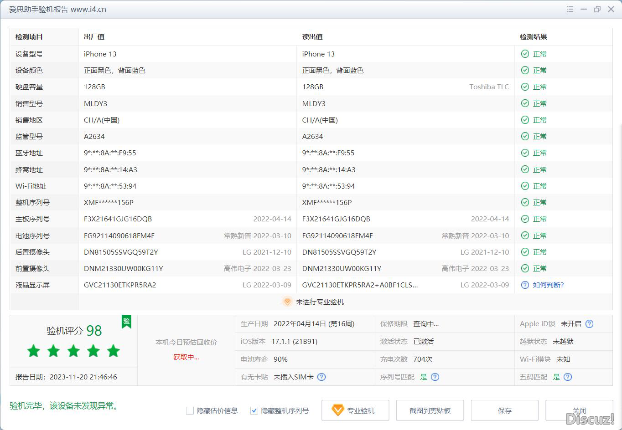Click the report date 2023-11-20 21:46:46
This screenshot has width=622, height=430.
tap(83, 377)
